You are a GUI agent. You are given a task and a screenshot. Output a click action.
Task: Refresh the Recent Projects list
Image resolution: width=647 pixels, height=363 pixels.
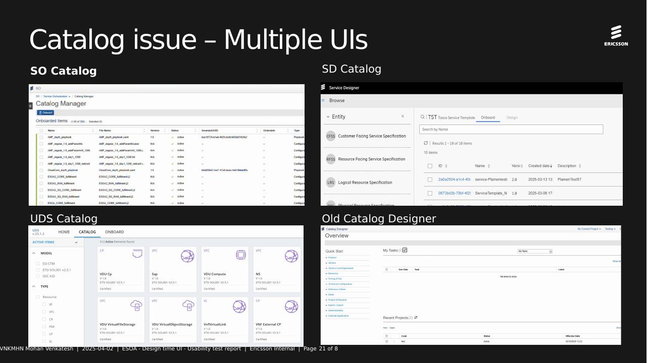click(416, 318)
